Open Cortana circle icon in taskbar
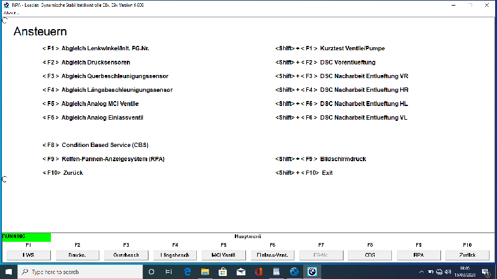Screen dimensions: 497x279 [x=151, y=272]
